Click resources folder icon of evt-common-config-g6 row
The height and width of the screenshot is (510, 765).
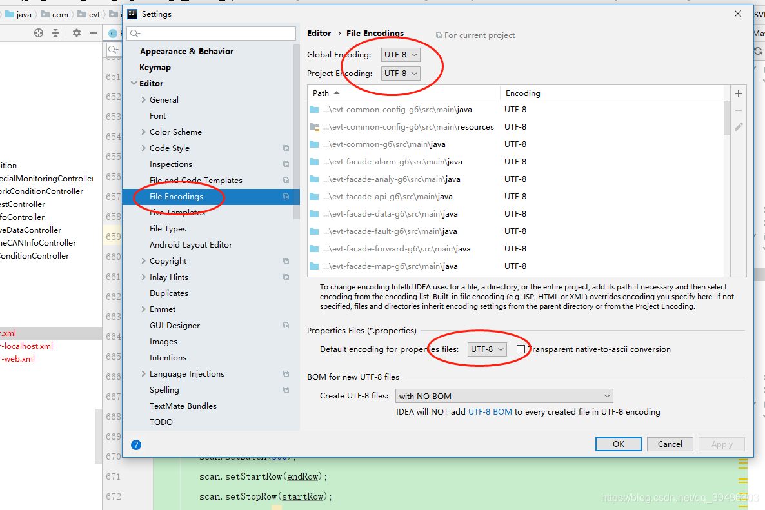314,127
